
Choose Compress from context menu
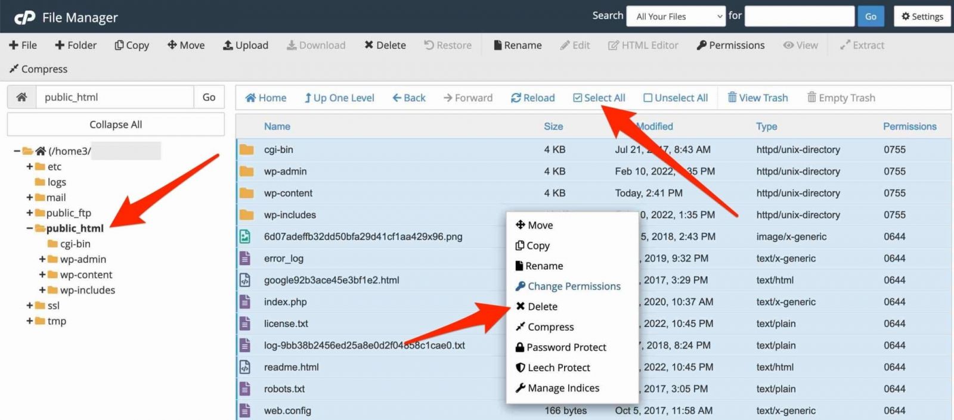point(545,327)
